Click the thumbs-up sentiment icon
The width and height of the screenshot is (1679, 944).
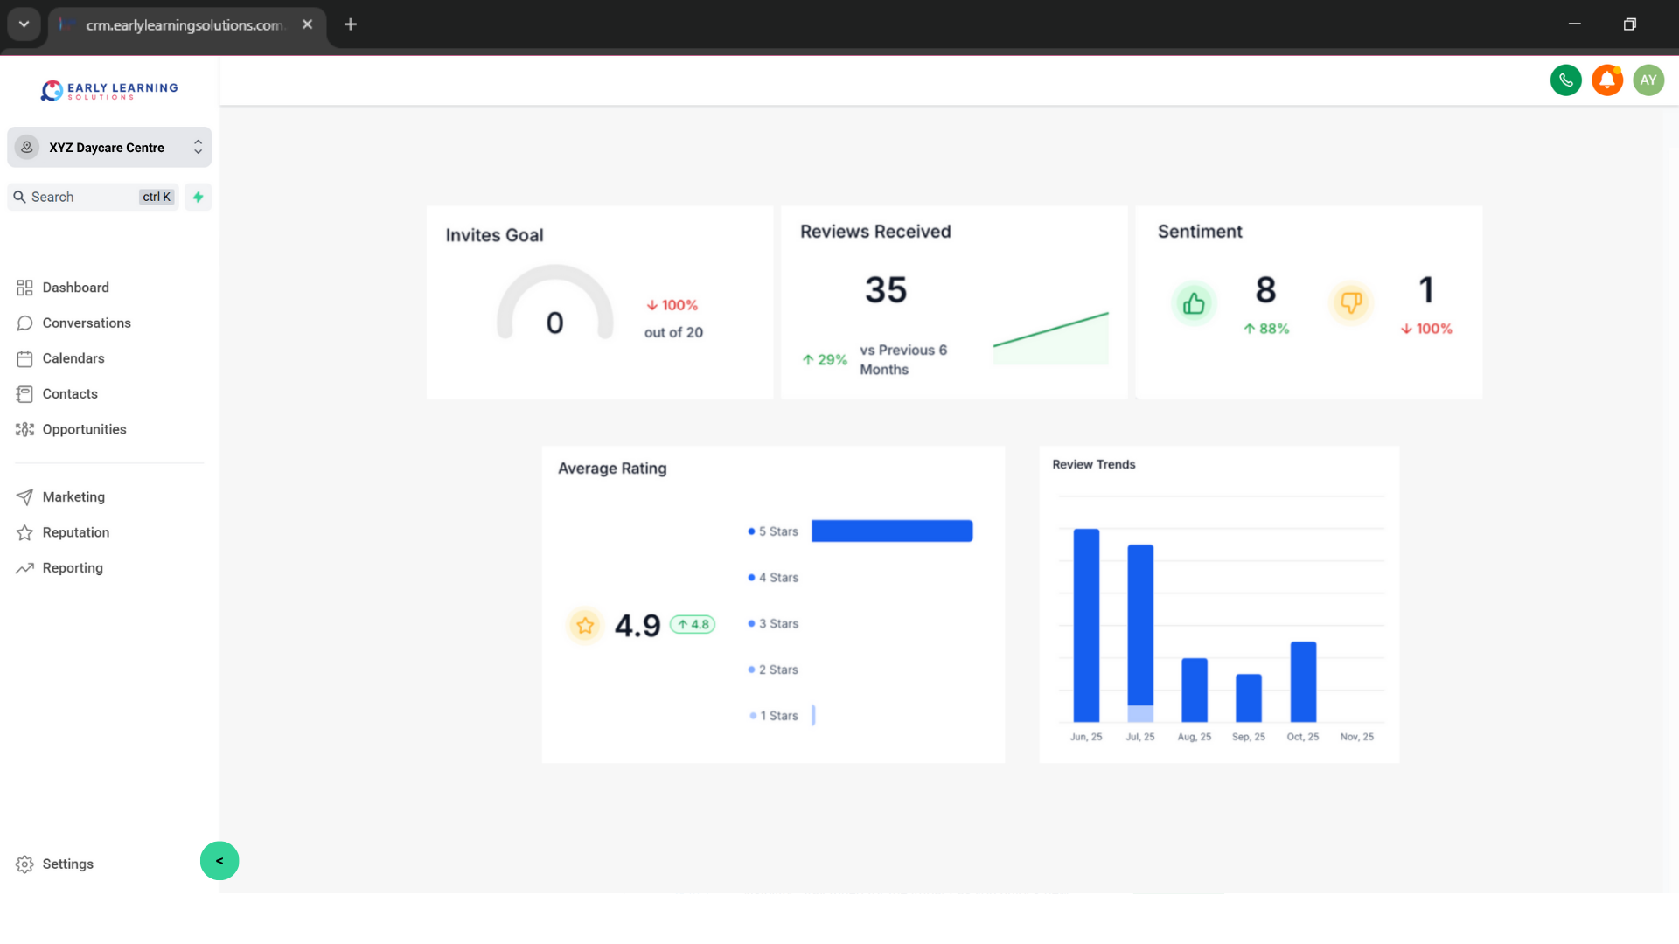point(1193,304)
